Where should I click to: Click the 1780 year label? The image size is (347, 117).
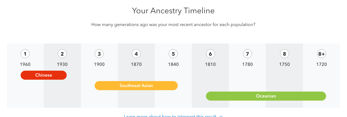point(247,64)
